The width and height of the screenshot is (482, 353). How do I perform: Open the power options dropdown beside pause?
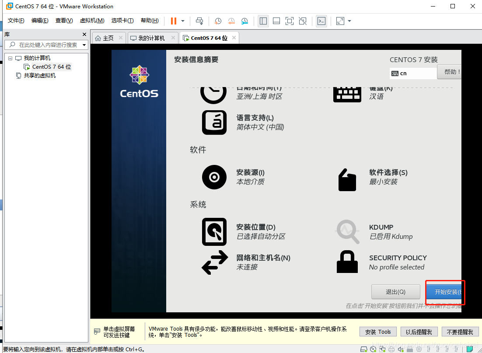[183, 21]
